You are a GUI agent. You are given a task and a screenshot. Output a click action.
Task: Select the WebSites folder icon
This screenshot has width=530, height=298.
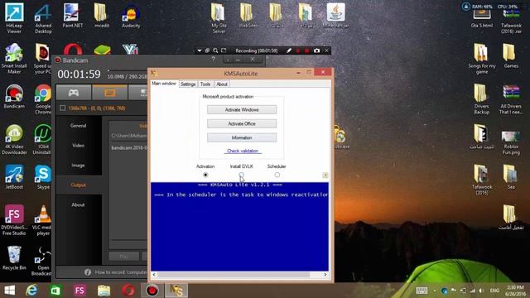248,15
